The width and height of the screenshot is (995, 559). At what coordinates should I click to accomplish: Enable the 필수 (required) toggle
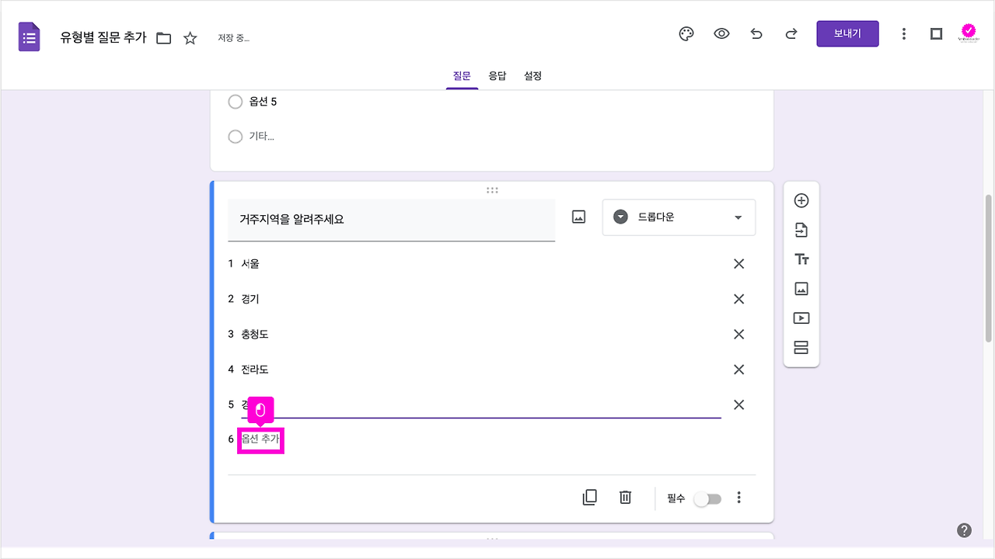click(707, 498)
